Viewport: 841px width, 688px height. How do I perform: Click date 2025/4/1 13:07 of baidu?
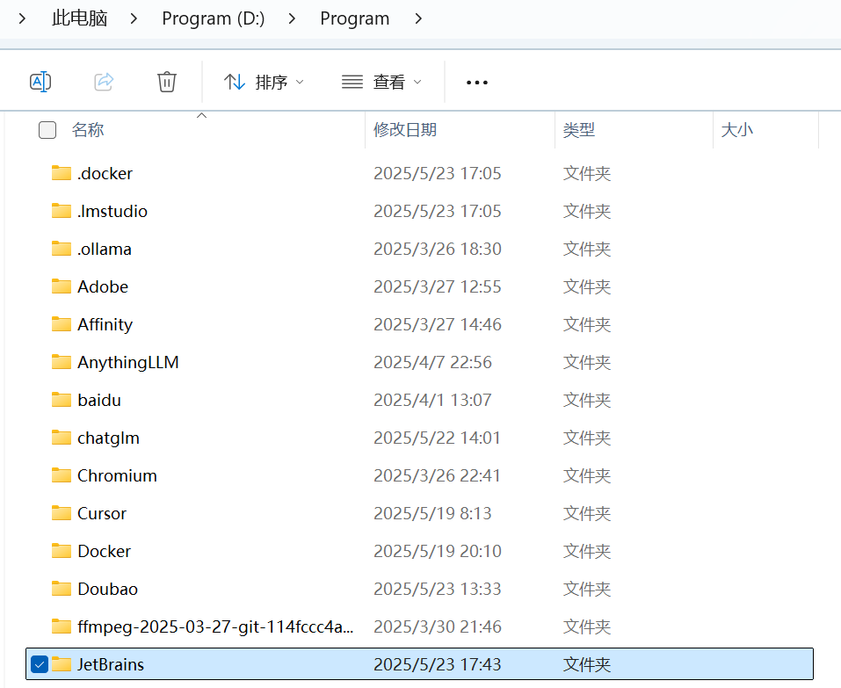point(432,400)
